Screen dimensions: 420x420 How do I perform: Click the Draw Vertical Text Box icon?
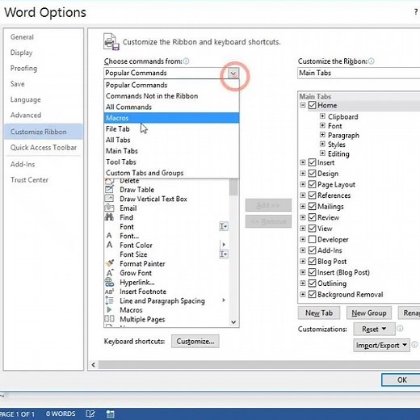109,199
